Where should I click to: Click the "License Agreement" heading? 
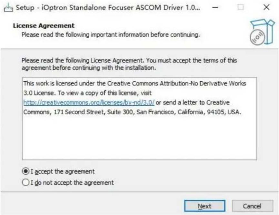coord(44,26)
